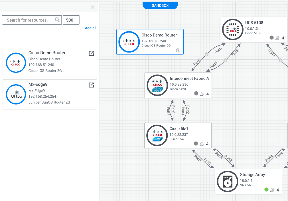Select the SANDBOX tab at top of canvas
288x201 pixels.
160,5
